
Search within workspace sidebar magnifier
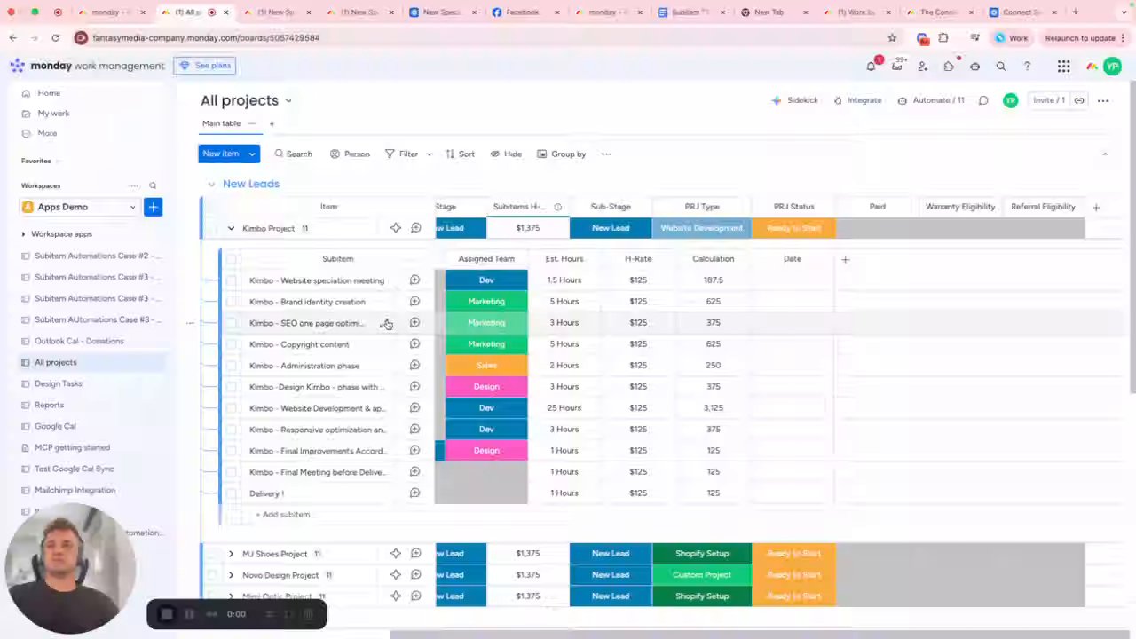(x=153, y=185)
